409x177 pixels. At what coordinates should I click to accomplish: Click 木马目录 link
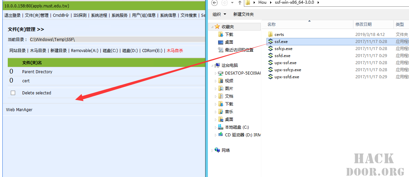pos(38,51)
